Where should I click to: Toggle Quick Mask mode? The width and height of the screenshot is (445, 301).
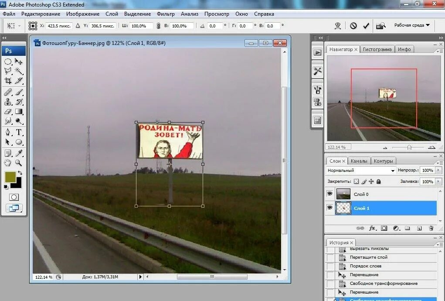pos(14,197)
